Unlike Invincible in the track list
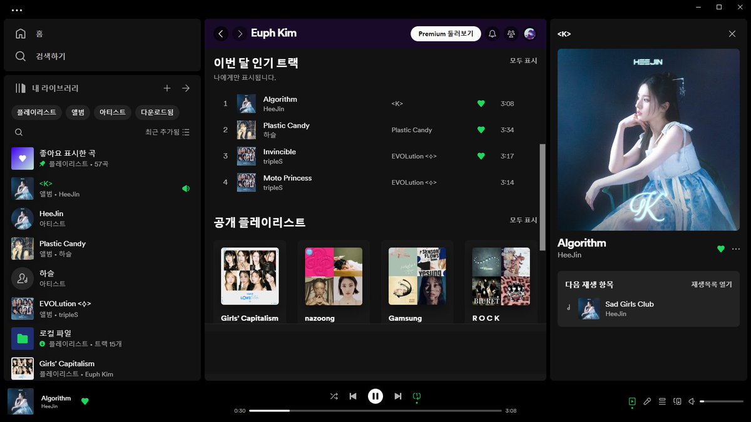Image resolution: width=751 pixels, height=422 pixels. (x=481, y=156)
